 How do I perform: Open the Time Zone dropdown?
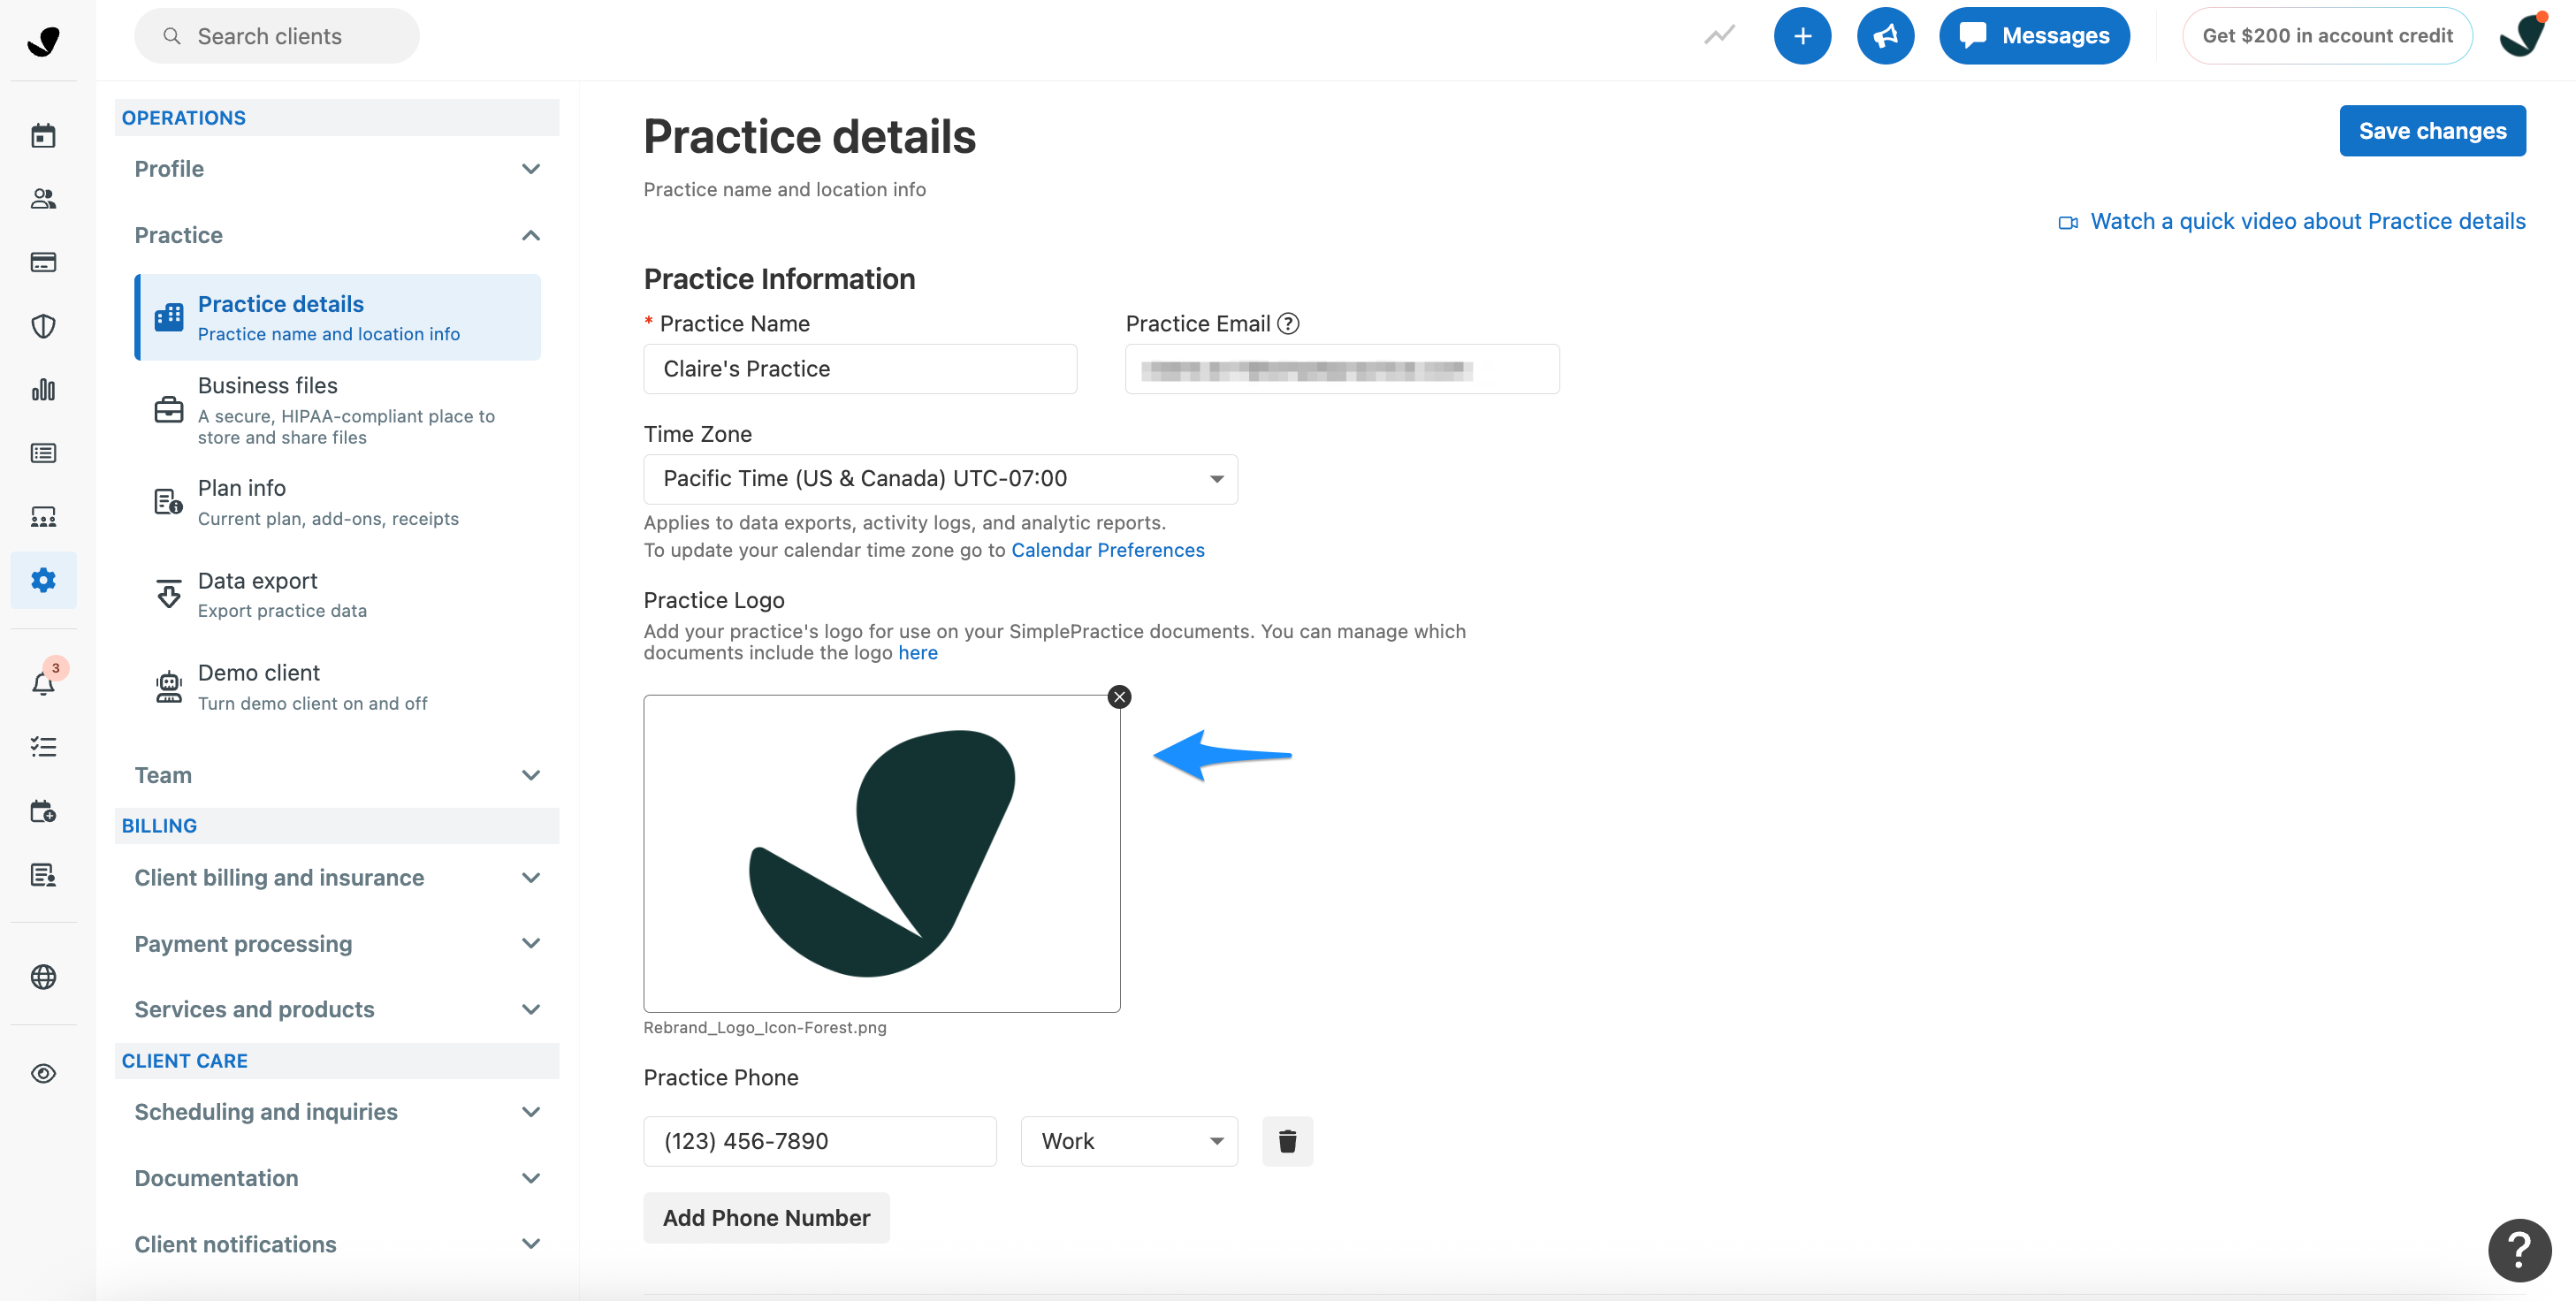pyautogui.click(x=940, y=479)
